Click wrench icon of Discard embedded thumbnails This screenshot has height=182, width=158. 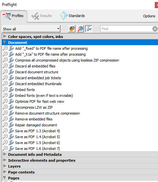pyautogui.click(x=11, y=84)
